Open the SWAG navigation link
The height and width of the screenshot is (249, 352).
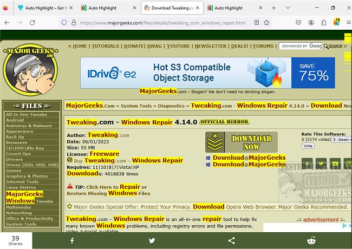154,46
